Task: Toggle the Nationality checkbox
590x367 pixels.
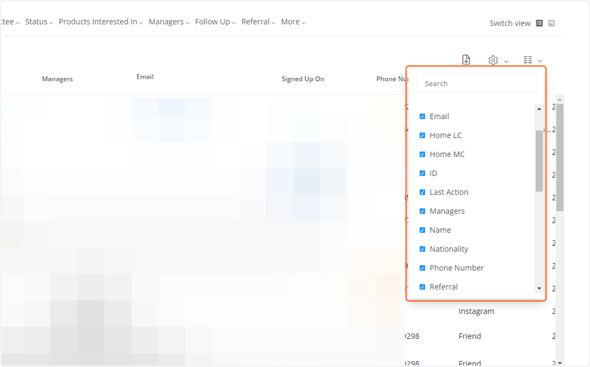Action: (x=422, y=249)
